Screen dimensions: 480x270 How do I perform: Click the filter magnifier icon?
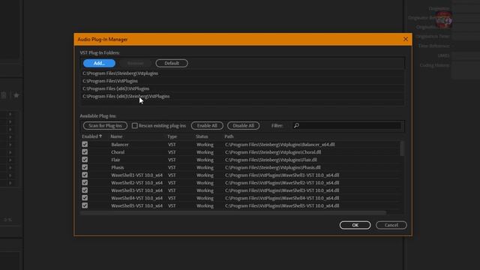(296, 125)
